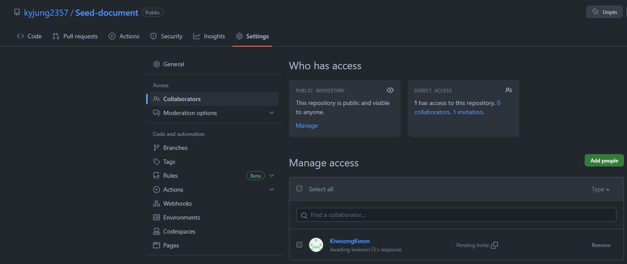
Task: Click the sidebar Actions play icon
Action: [157, 190]
